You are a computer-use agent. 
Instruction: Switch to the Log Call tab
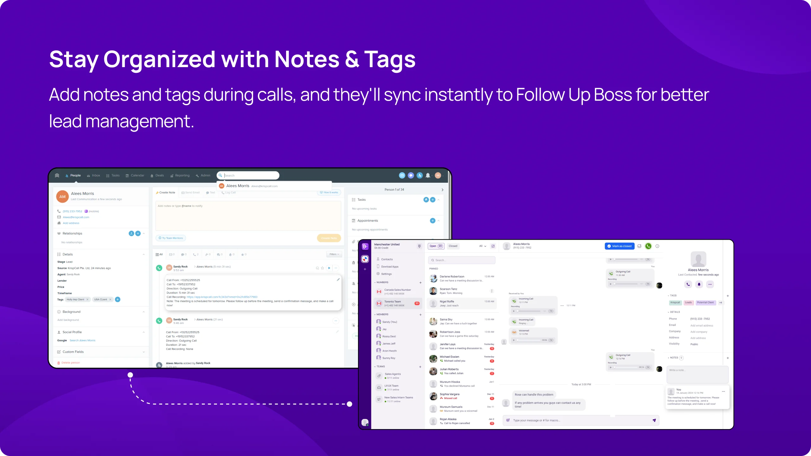[228, 193]
